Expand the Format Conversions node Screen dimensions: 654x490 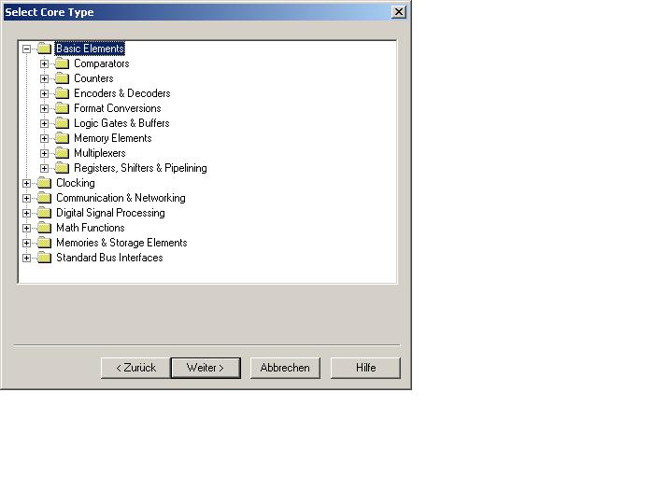[44, 109]
